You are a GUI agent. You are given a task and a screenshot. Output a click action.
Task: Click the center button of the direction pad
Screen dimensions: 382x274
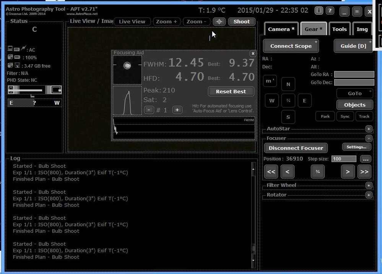coord(288,101)
